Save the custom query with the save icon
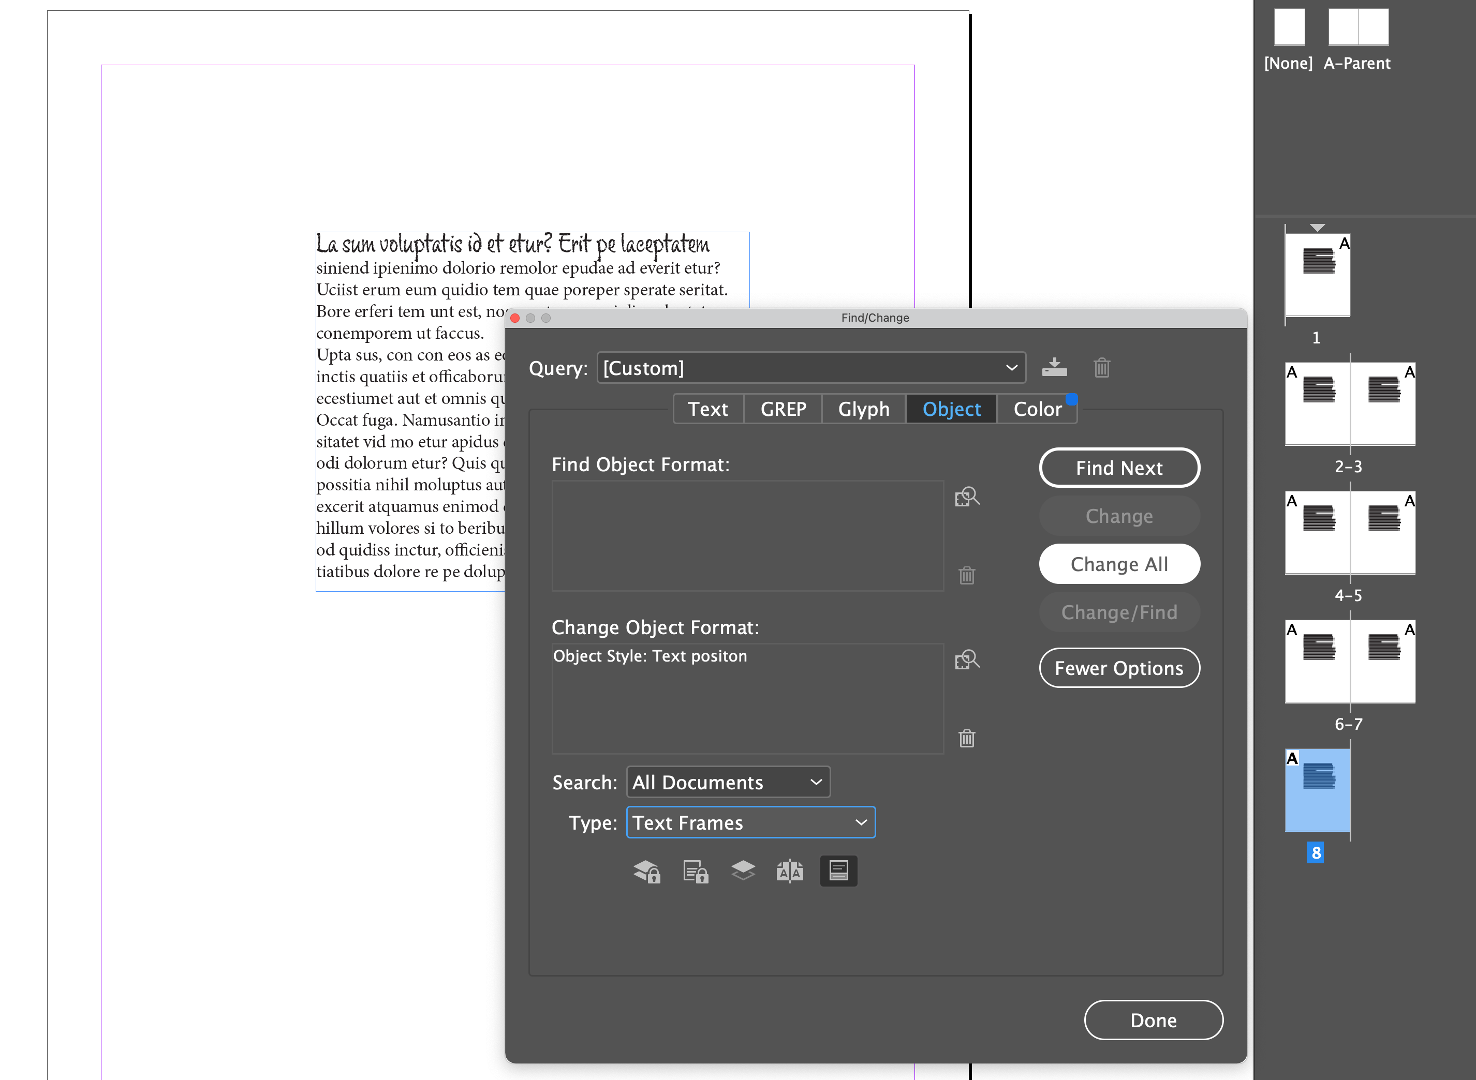1476x1080 pixels. click(1055, 367)
